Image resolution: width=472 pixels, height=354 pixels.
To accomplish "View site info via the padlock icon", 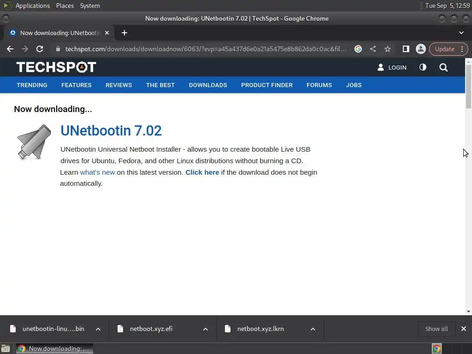I will [x=58, y=49].
